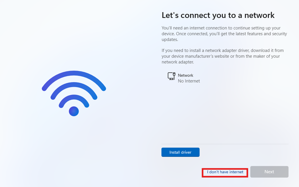Select the "Network" connection label
The width and height of the screenshot is (299, 187).
pyautogui.click(x=185, y=75)
